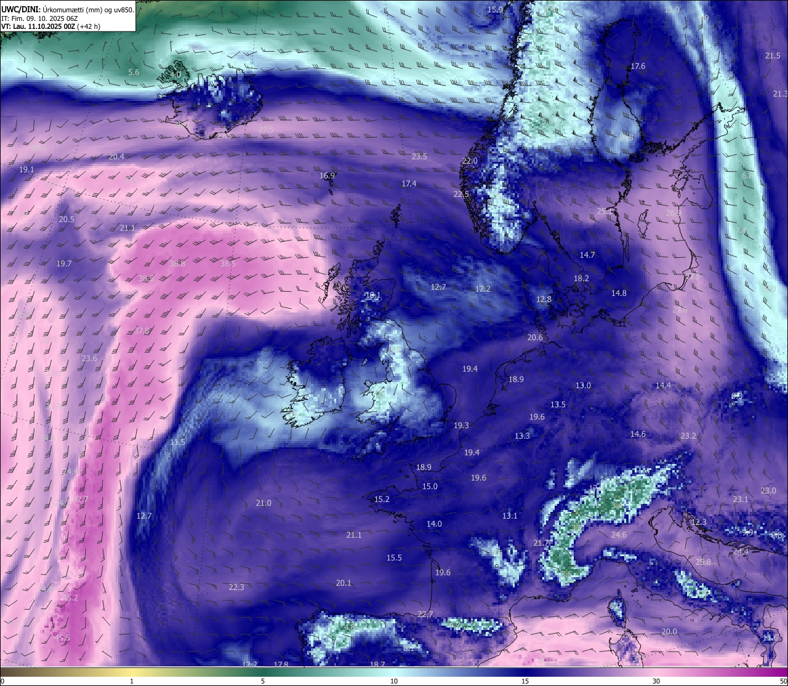Click the 14.4 value over Poland

tap(663, 385)
